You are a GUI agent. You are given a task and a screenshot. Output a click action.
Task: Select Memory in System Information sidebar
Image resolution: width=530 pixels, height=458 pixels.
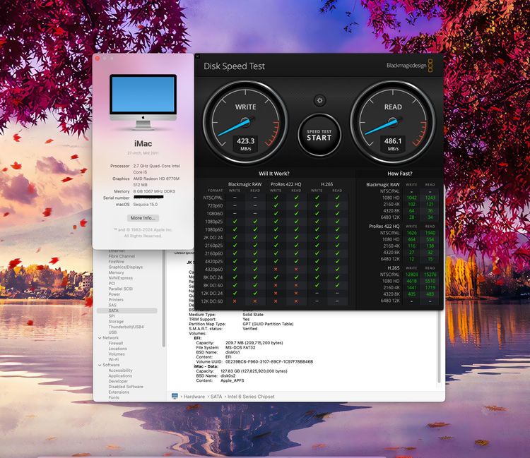coord(116,272)
